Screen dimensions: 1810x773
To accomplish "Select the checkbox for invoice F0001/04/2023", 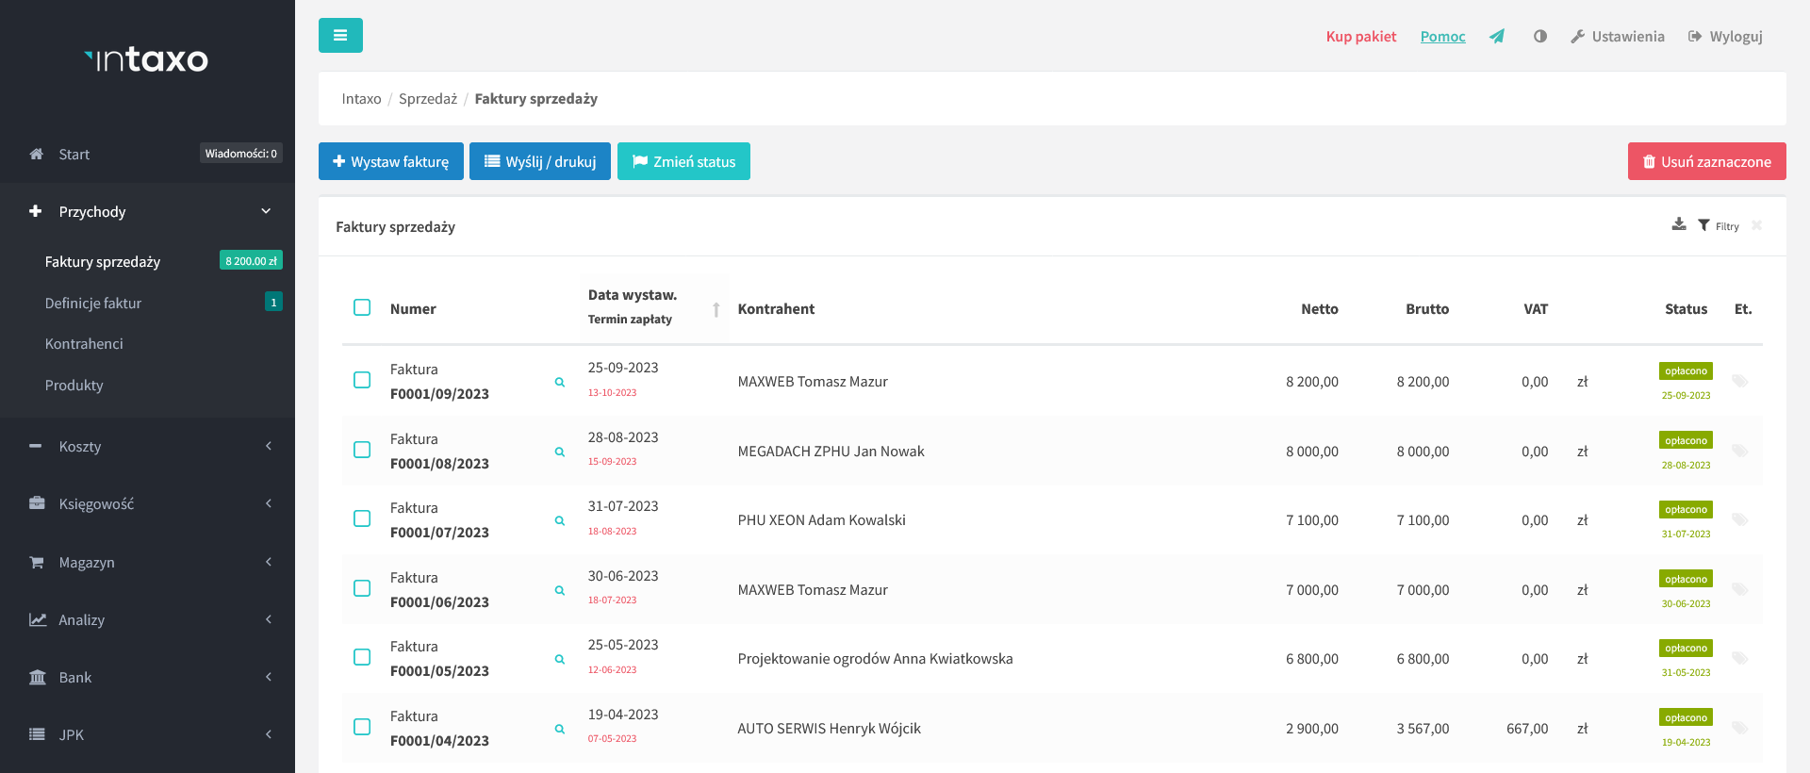I will coord(362,728).
